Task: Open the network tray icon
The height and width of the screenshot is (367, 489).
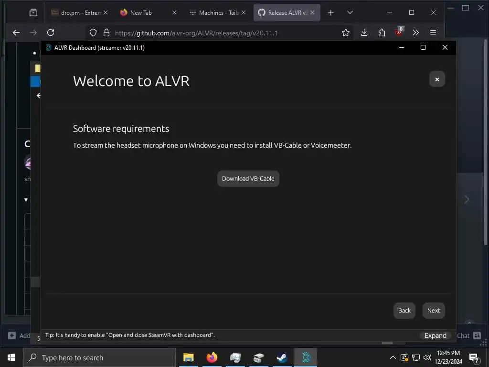Action: coord(416,357)
